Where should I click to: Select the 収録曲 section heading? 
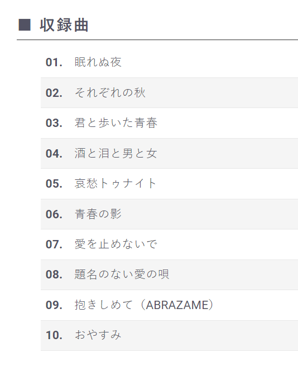click(64, 25)
